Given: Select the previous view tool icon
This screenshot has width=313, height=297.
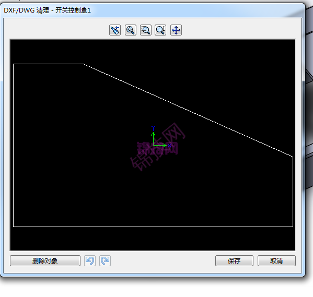Looking at the screenshot, I should [x=115, y=30].
